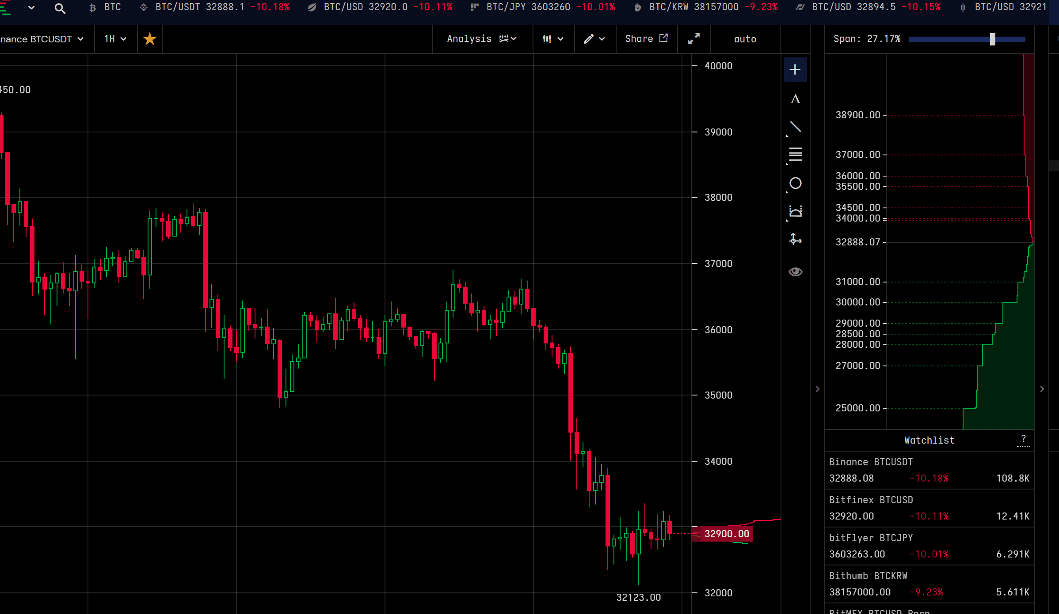Viewport: 1059px width, 614px height.
Task: Select the trend line drawing tool
Action: point(795,128)
